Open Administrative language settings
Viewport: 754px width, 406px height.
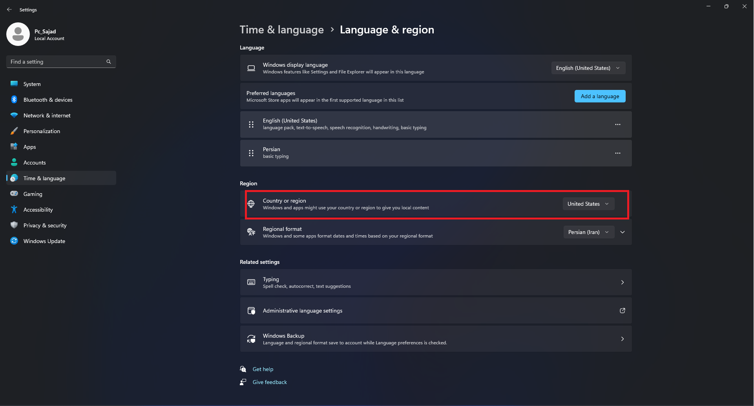pos(436,311)
